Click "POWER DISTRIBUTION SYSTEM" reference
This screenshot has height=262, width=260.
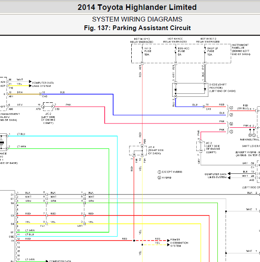(x=179, y=243)
